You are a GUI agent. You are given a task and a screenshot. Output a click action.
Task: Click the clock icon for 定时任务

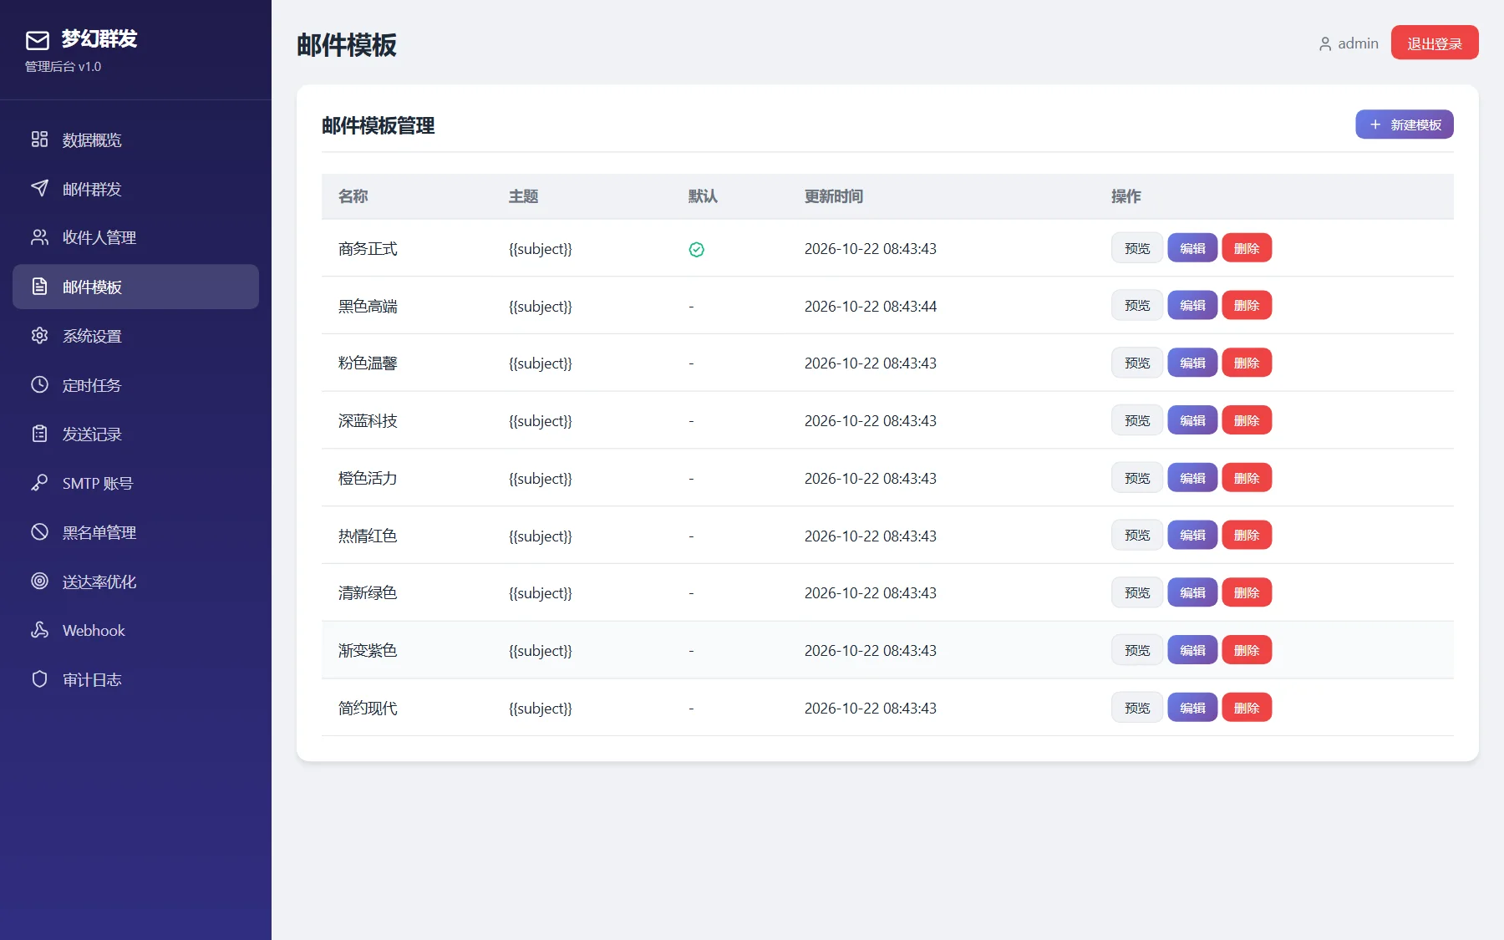tap(39, 384)
